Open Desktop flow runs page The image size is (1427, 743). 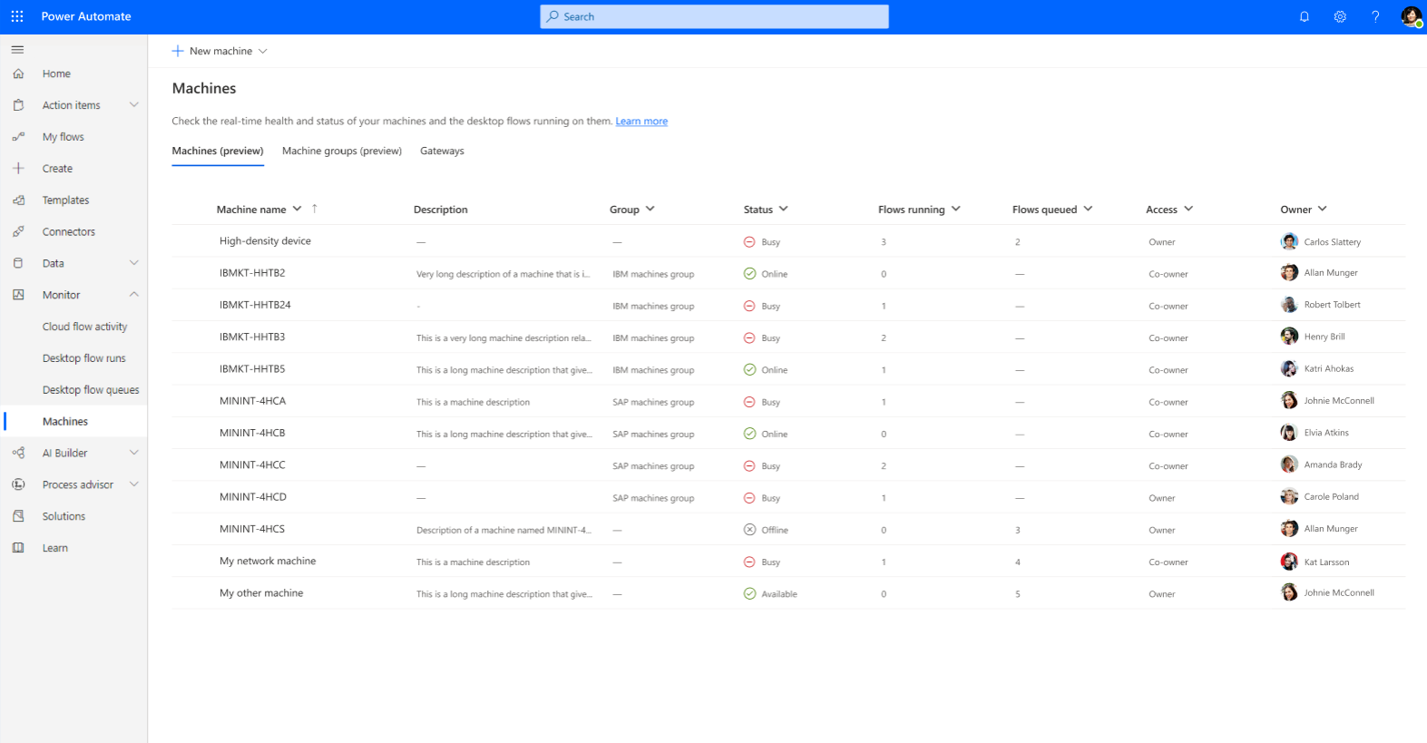pos(83,358)
